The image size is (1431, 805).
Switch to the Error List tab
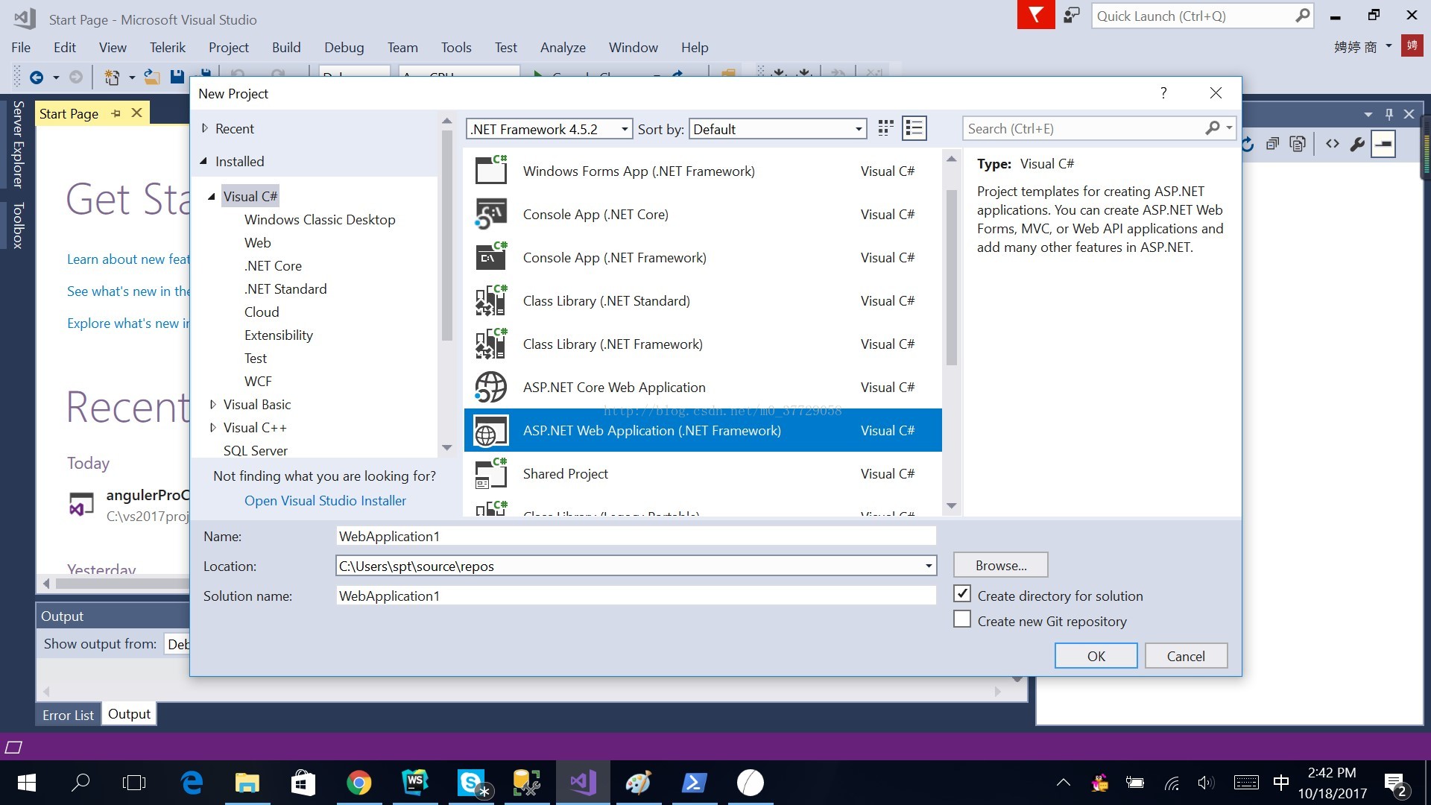pyautogui.click(x=68, y=714)
